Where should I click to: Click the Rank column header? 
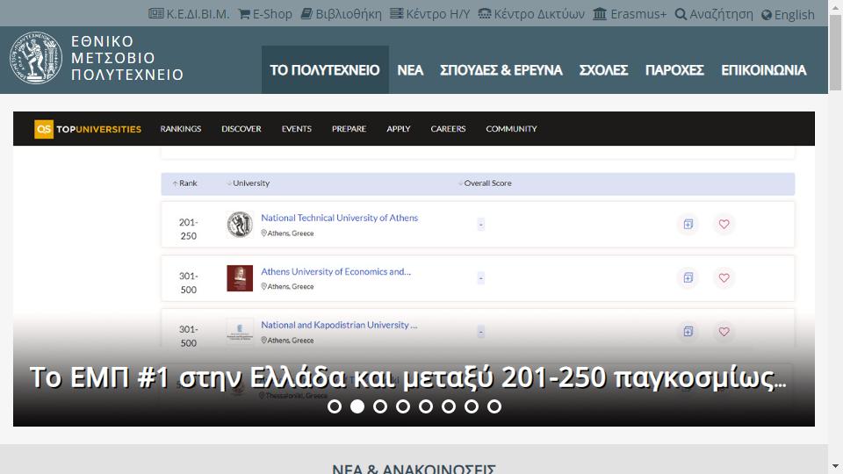point(185,183)
